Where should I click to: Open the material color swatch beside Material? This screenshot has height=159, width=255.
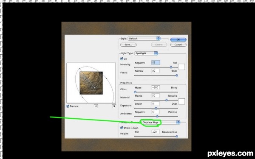coord(181,101)
